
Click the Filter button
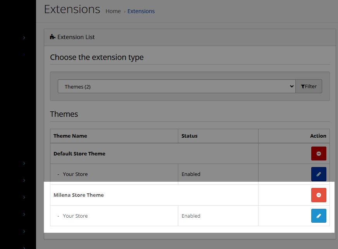pos(309,87)
